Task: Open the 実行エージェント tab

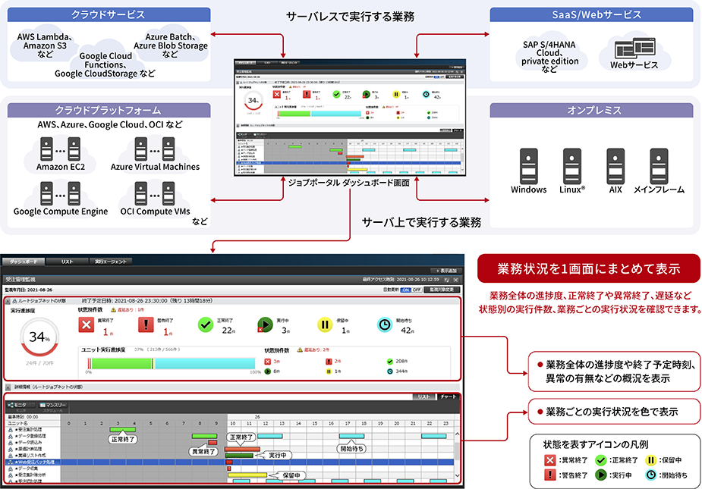Action: 111,262
